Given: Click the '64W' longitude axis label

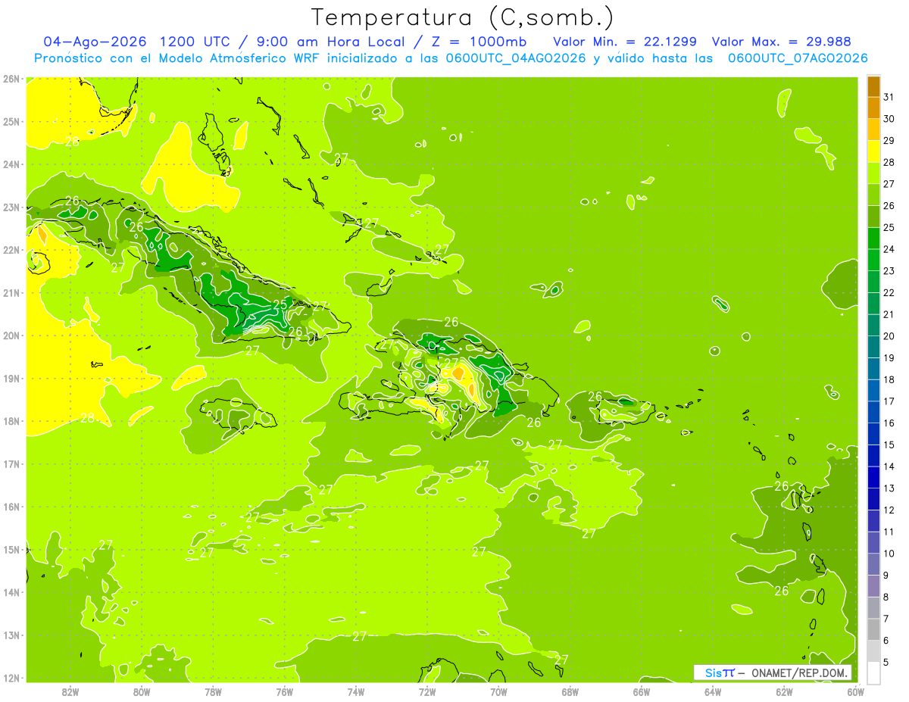Looking at the screenshot, I should (713, 691).
